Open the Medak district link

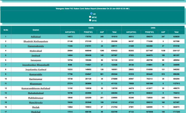pyautogui.click(x=36, y=107)
